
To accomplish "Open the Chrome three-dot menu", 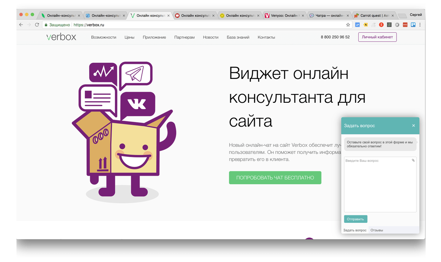I will 420,25.
